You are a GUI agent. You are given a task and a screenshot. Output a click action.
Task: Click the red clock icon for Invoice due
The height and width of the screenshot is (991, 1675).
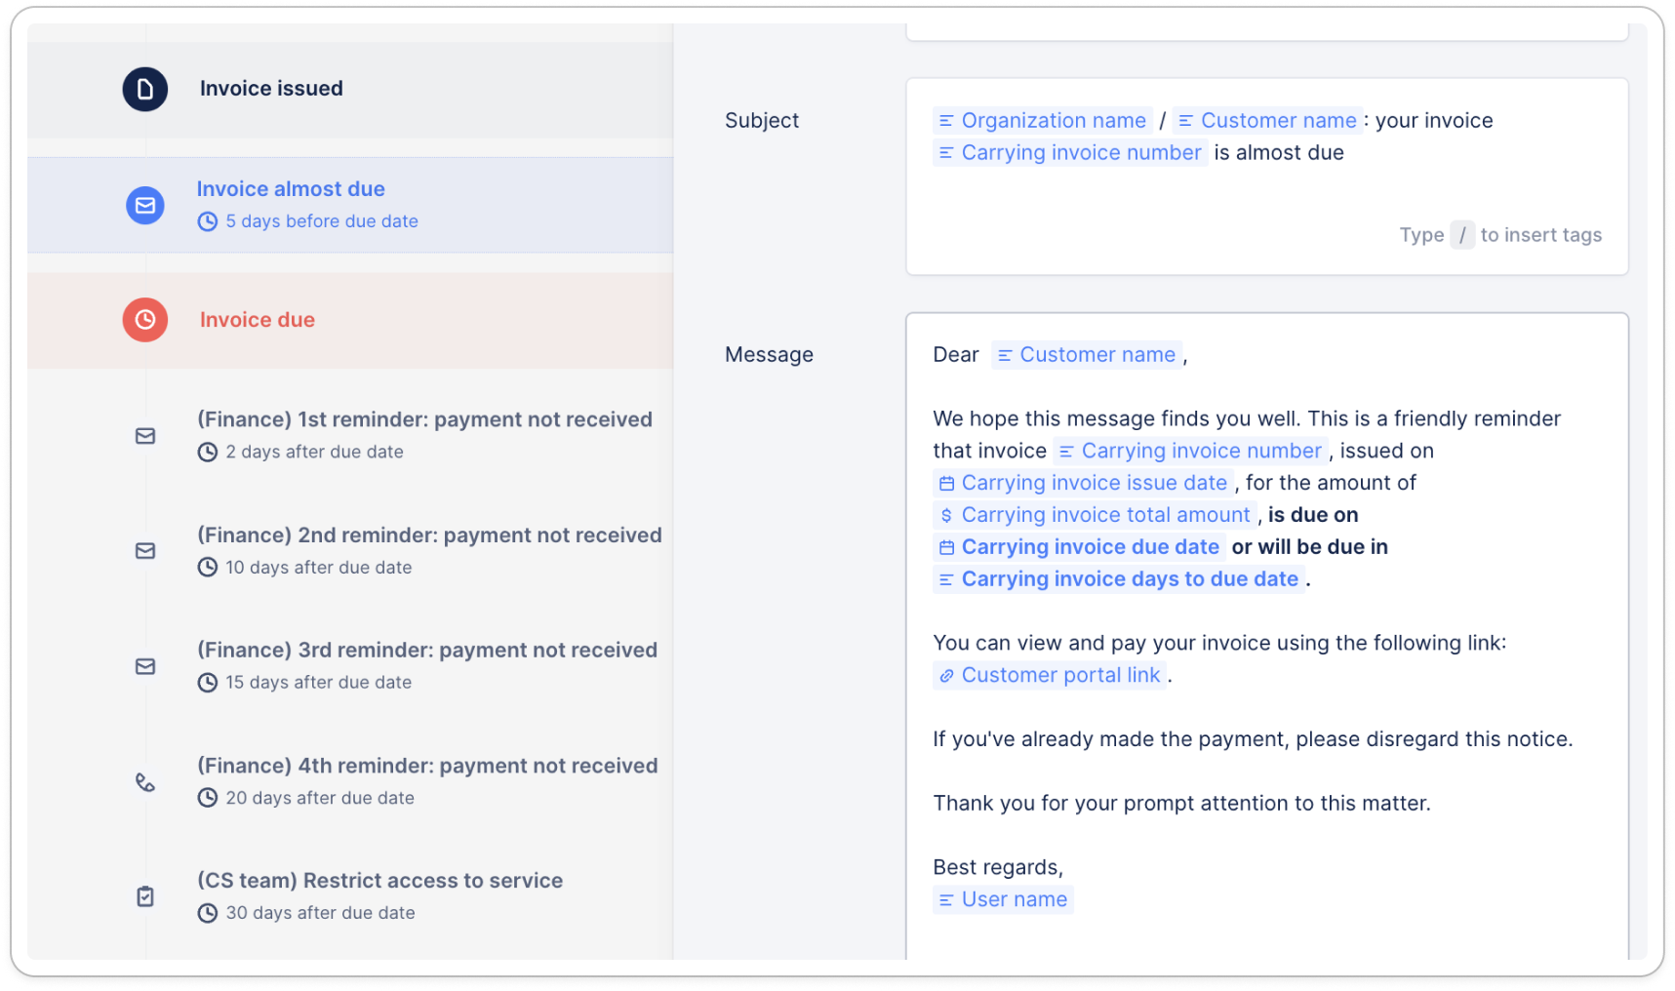(x=144, y=320)
